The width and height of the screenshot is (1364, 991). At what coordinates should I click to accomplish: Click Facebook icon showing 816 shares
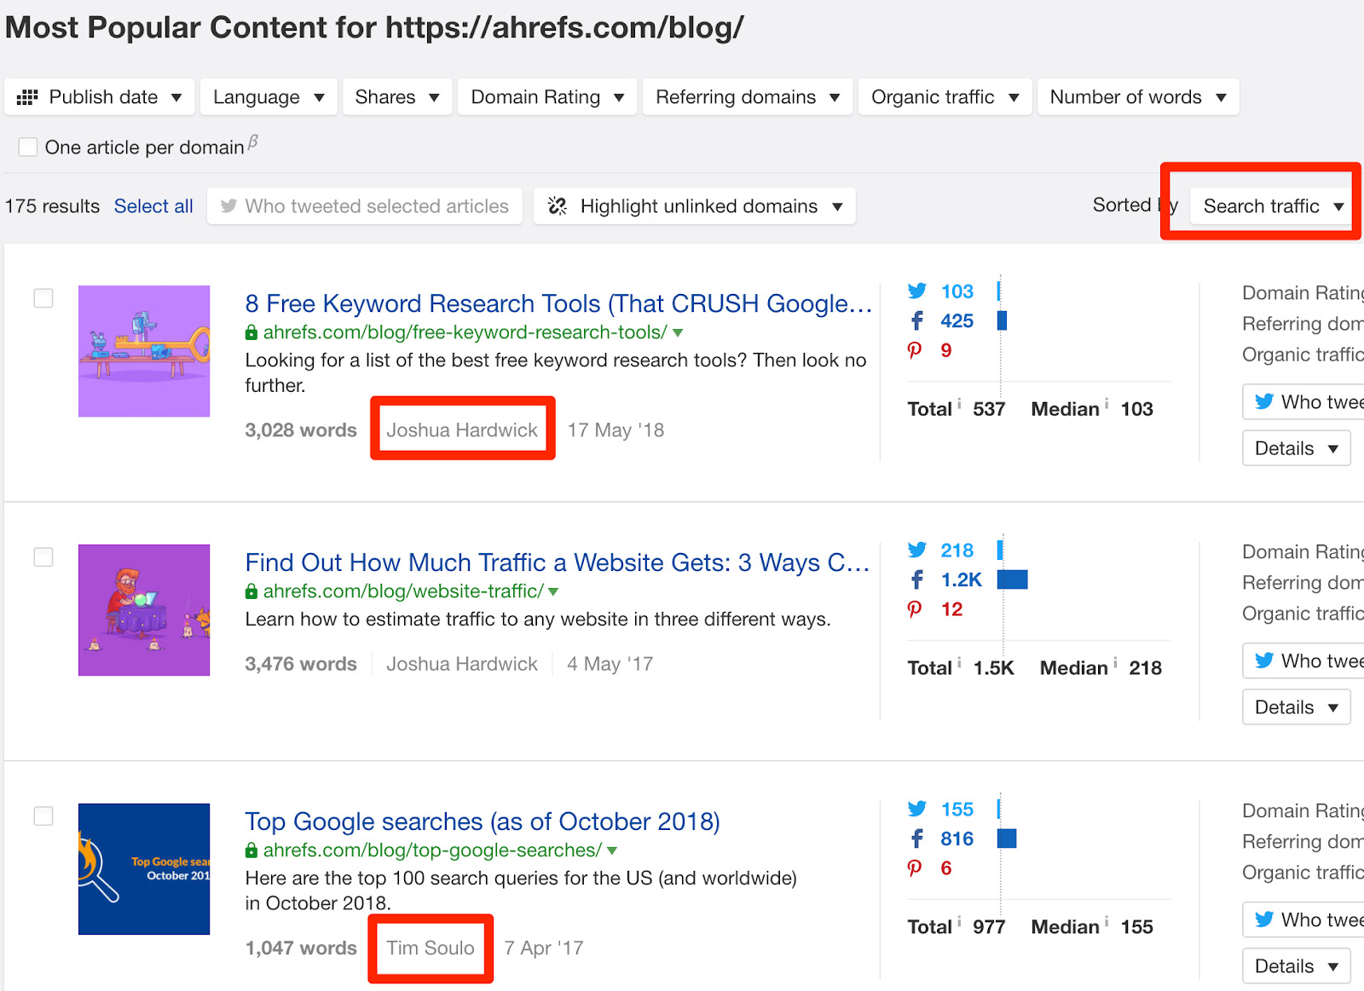click(x=917, y=839)
